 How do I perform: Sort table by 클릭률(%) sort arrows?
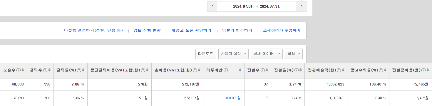(x=83, y=70)
